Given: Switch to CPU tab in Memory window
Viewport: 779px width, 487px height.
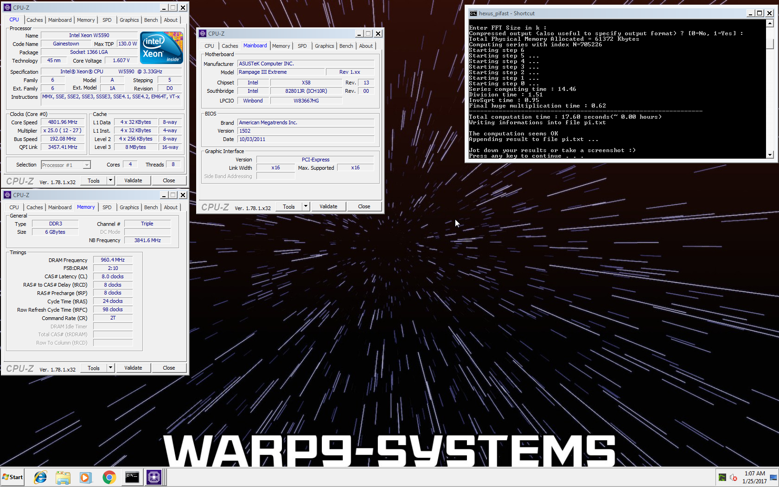Looking at the screenshot, I should 14,207.
